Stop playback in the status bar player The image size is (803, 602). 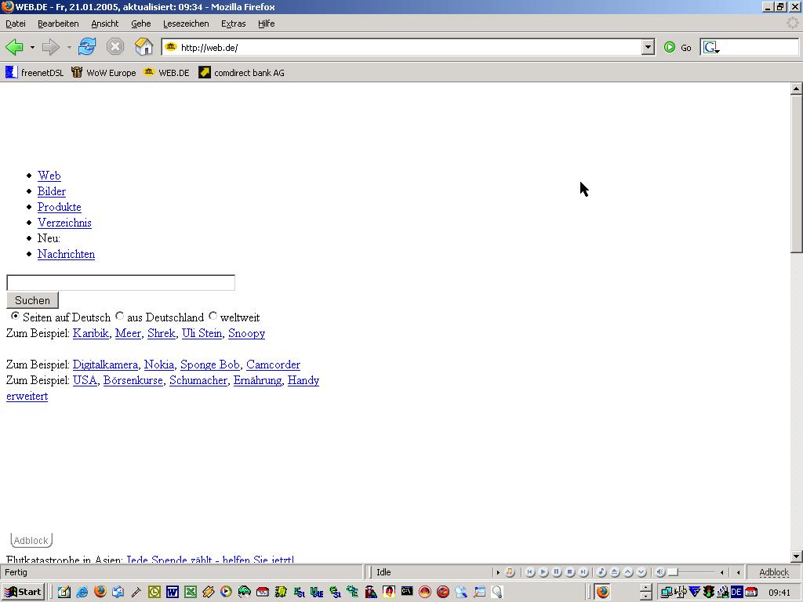click(x=570, y=572)
